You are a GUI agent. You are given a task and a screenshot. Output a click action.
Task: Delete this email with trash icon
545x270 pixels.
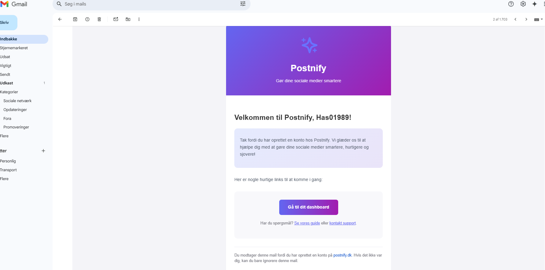99,19
